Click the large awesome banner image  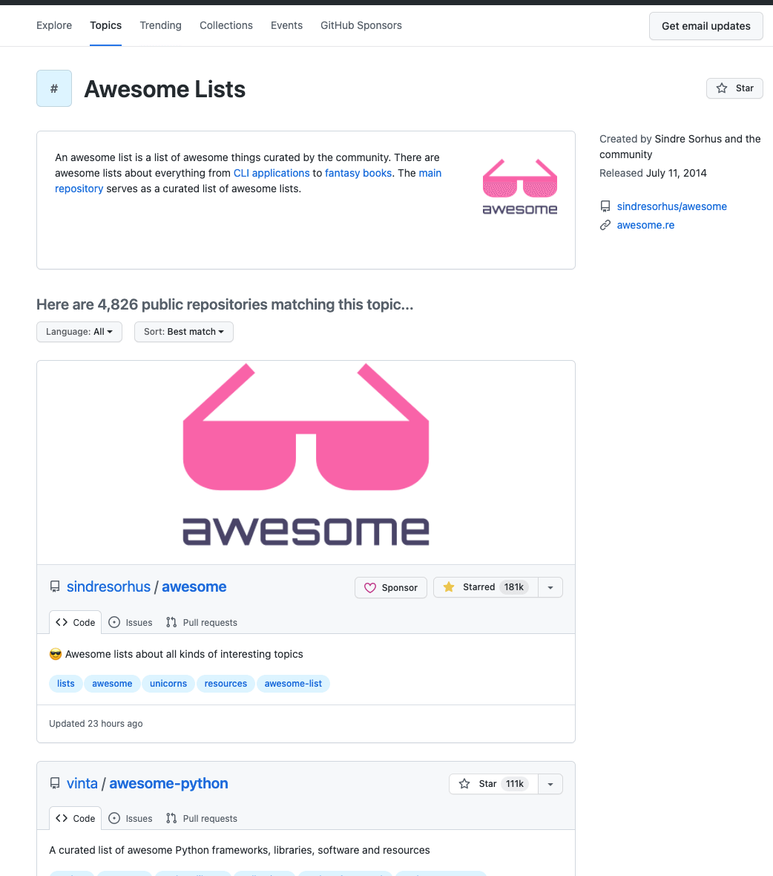pos(306,462)
